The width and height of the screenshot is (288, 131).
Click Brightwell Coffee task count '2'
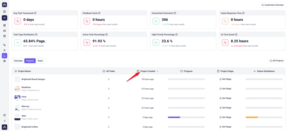pos(109,127)
